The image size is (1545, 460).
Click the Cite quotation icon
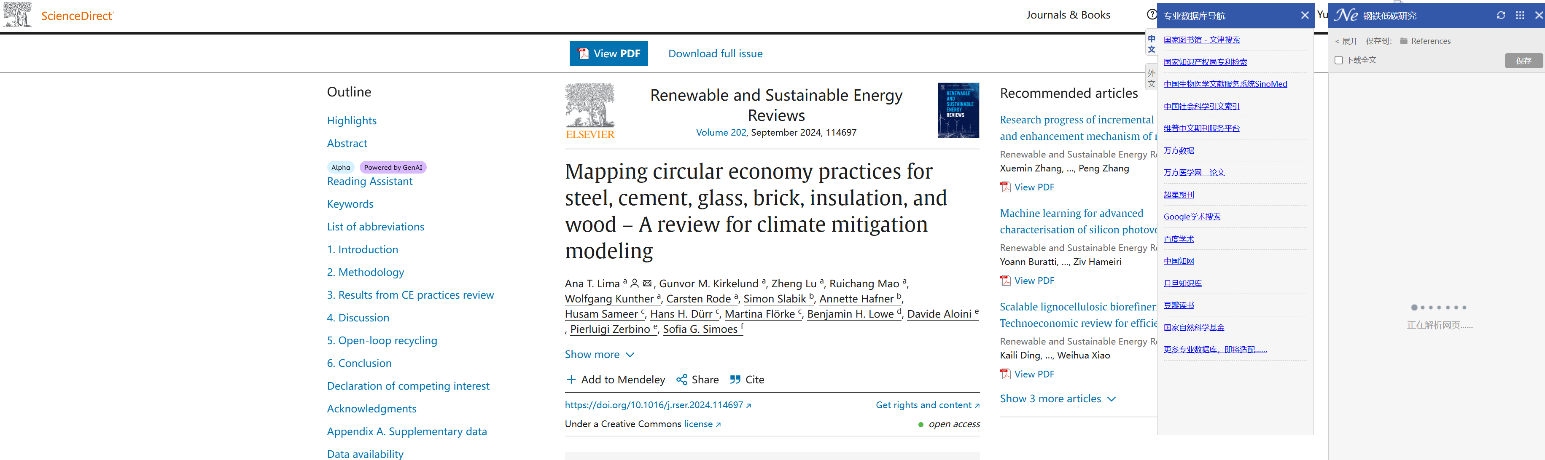(x=735, y=380)
